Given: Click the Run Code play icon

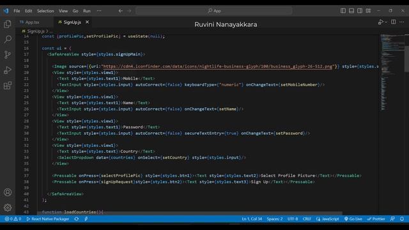Looking at the screenshot, I should point(381,22).
